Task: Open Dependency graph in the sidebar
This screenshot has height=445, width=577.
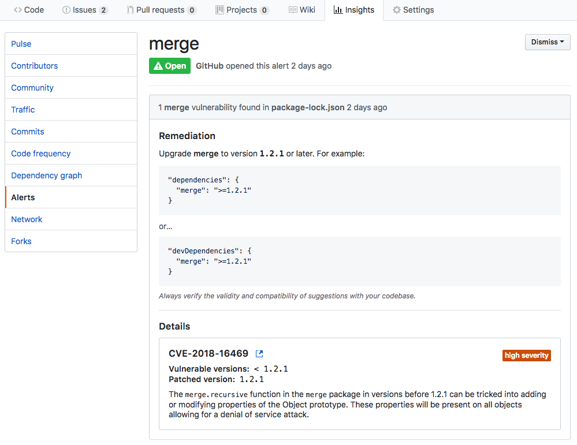Action: point(71,175)
